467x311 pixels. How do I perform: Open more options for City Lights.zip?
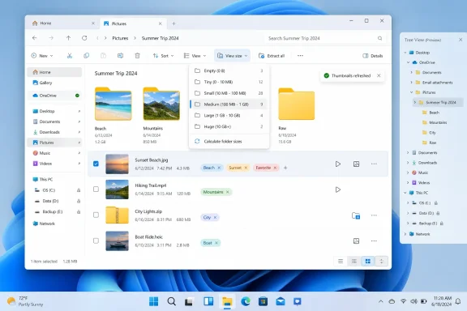pyautogui.click(x=374, y=215)
